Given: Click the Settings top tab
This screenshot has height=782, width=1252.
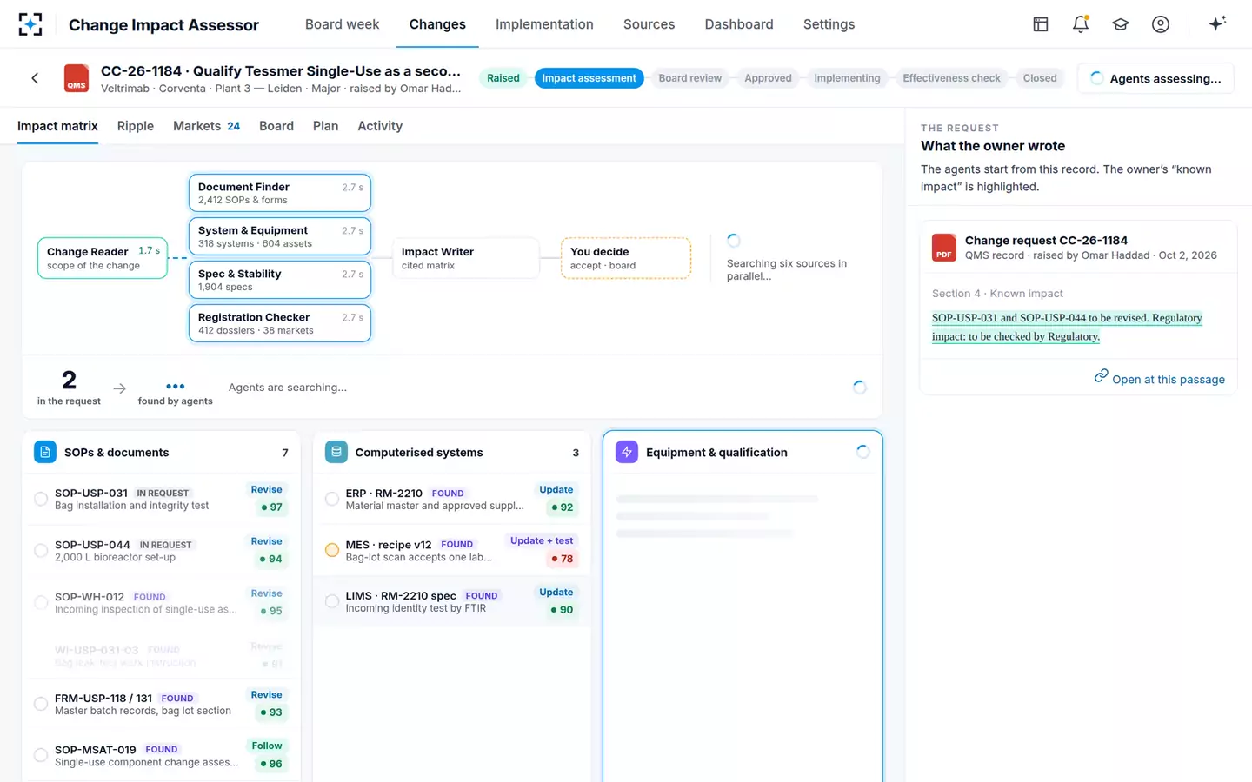Looking at the screenshot, I should click(x=829, y=24).
